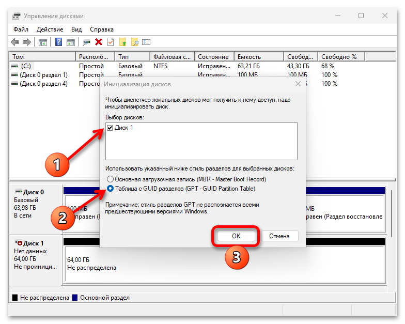Click the (C:) volume drive icon
The height and width of the screenshot is (324, 405).
coord(14,66)
